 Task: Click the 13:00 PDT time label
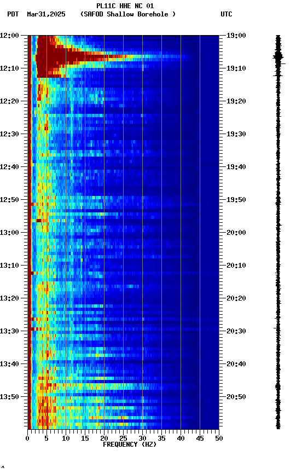click(x=9, y=233)
